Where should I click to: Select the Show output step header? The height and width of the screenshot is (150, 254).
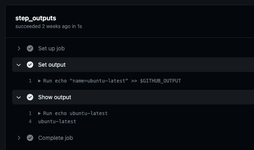[133, 97]
